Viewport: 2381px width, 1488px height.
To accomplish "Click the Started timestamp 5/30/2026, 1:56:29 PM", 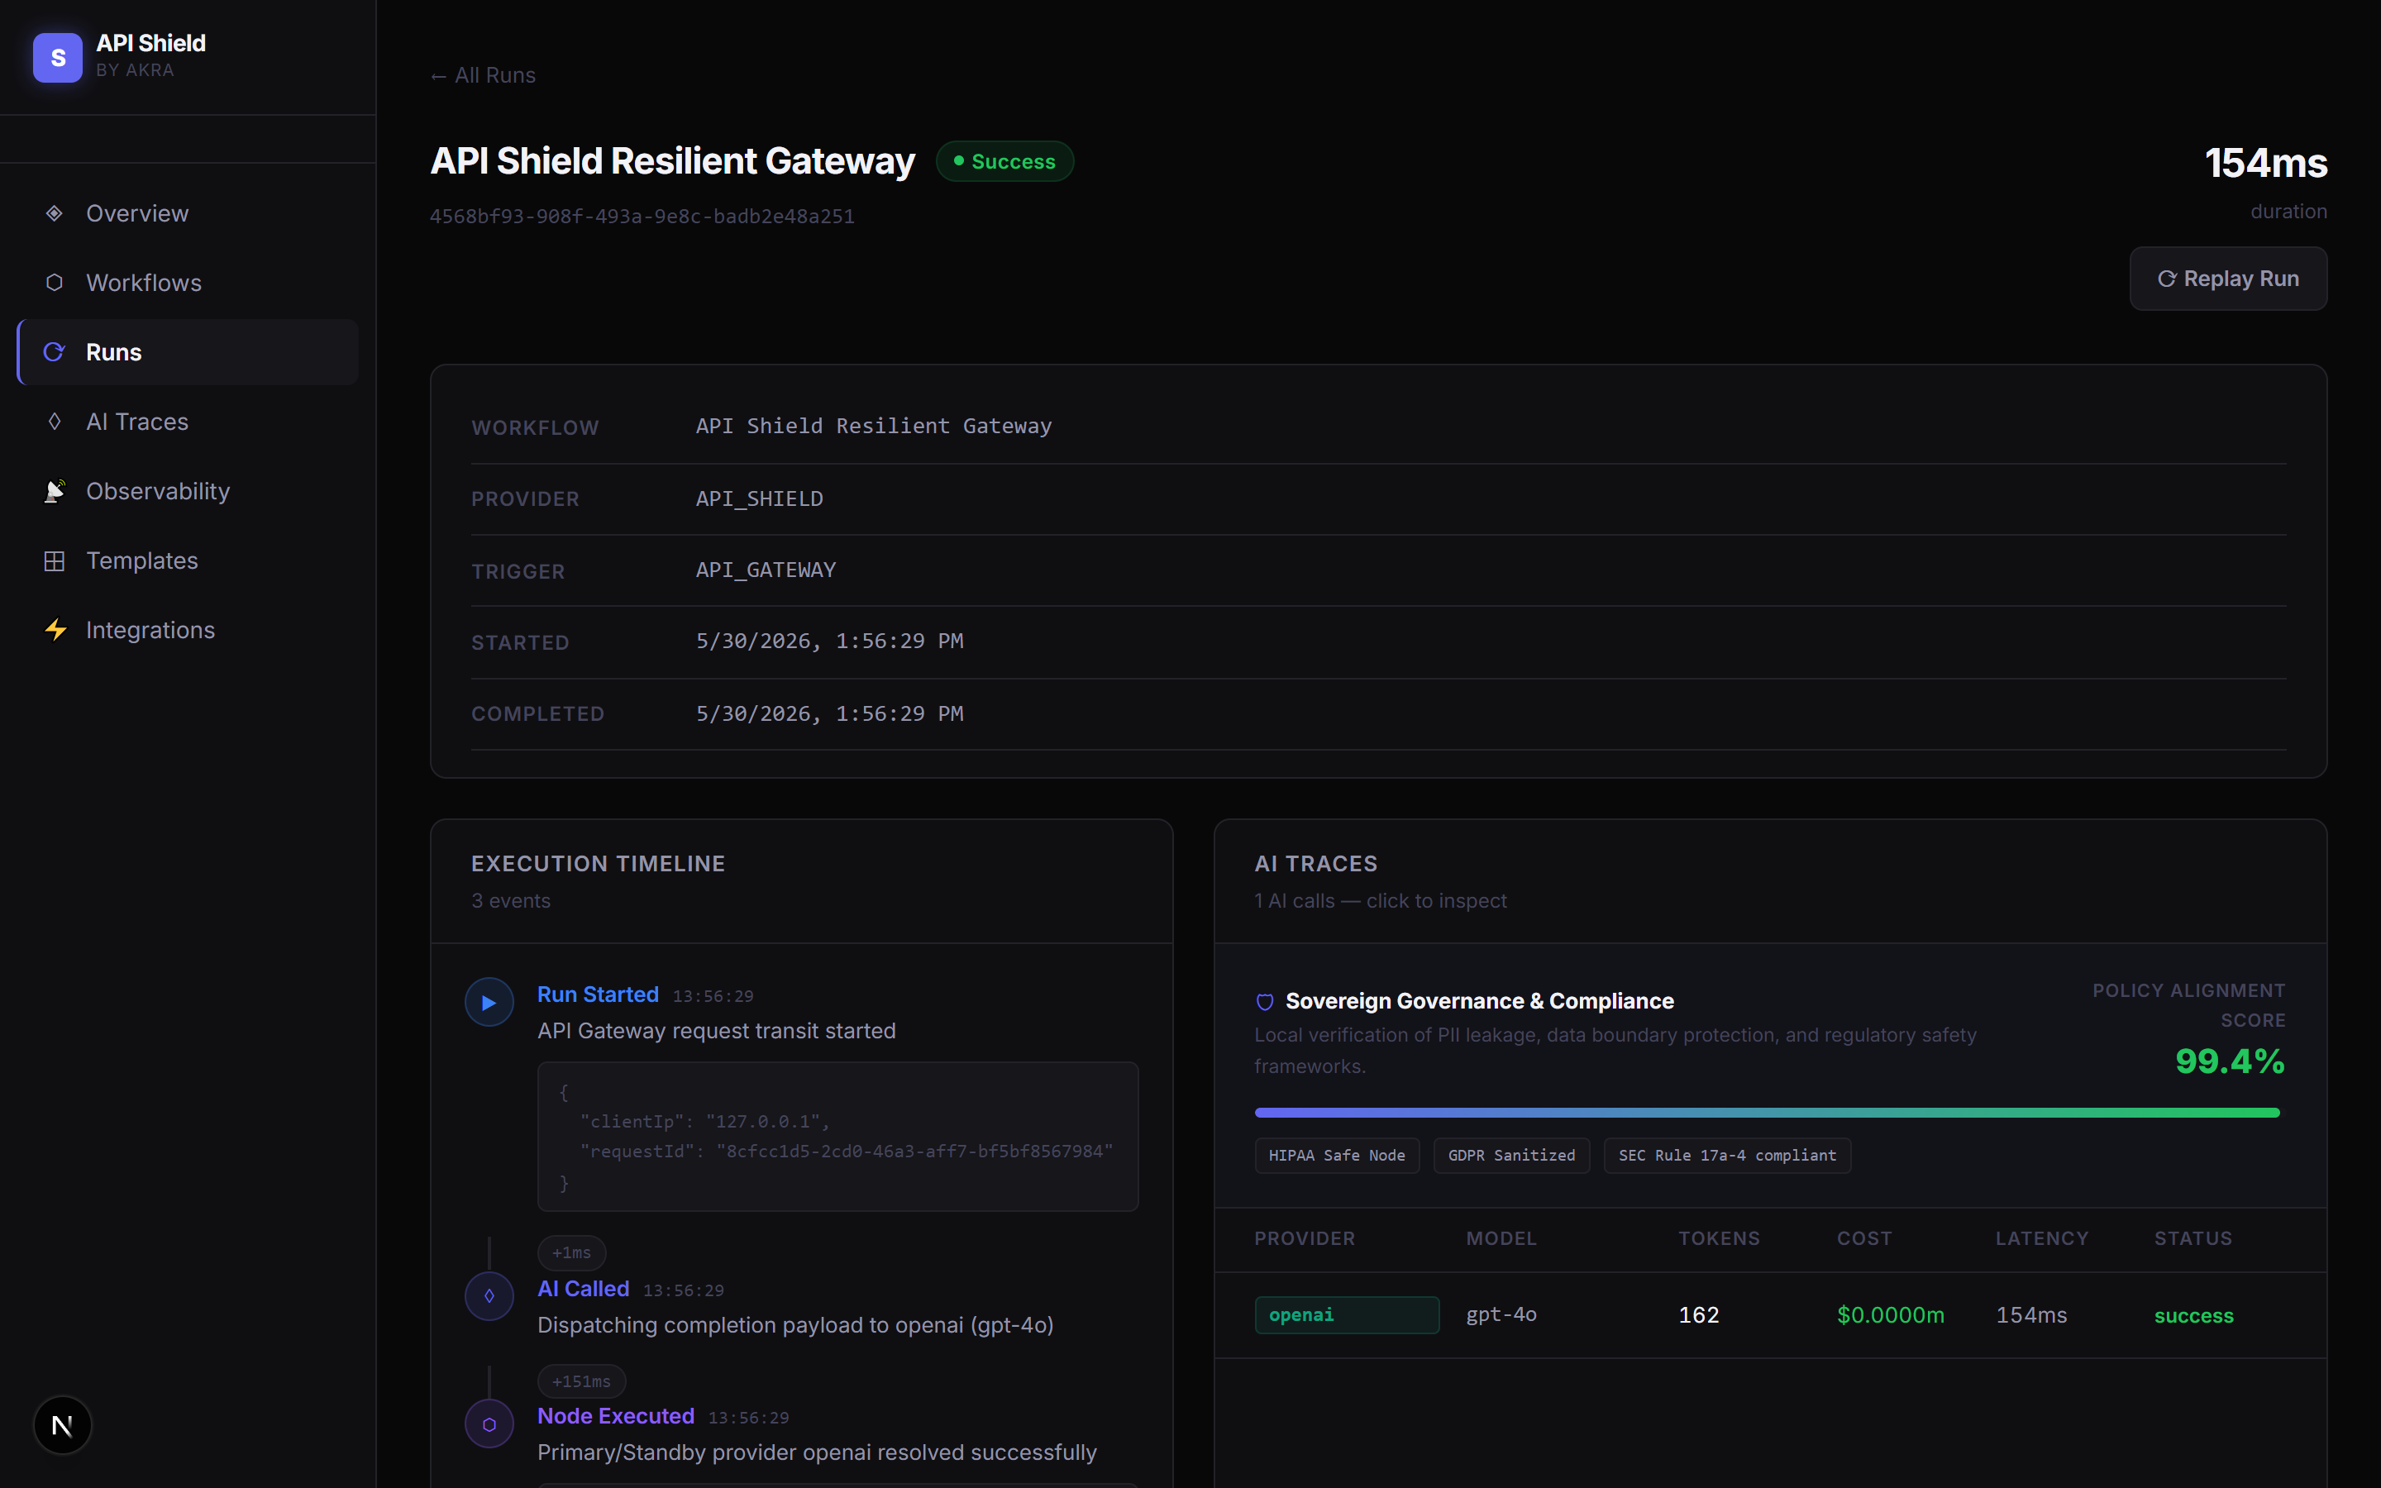I will click(x=829, y=641).
